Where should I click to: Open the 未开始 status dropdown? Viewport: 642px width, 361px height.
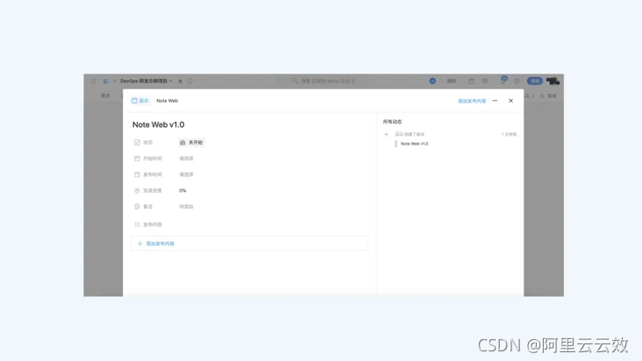coord(191,142)
